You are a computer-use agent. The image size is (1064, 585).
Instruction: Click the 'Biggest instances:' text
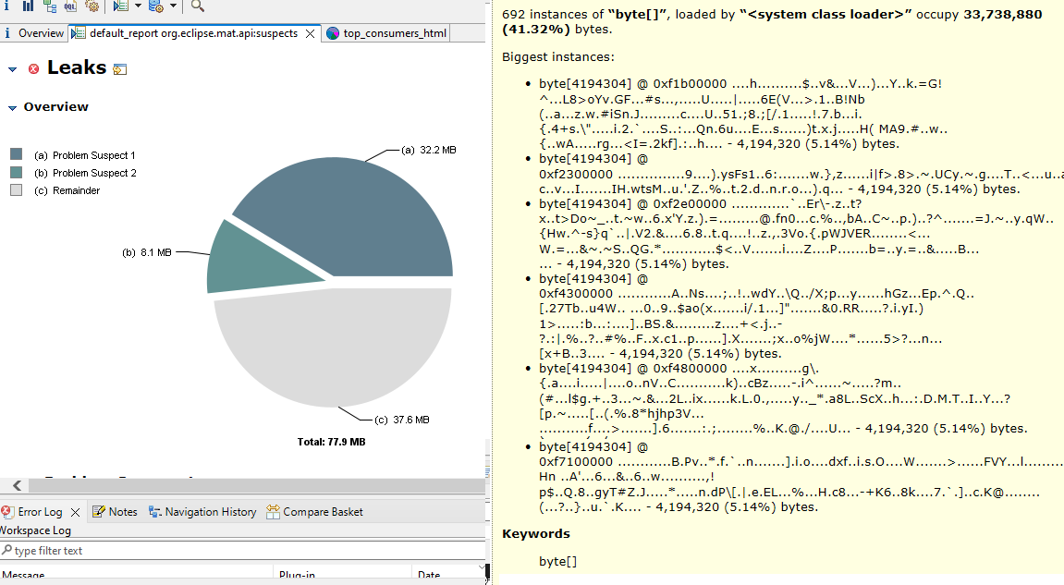coord(557,57)
